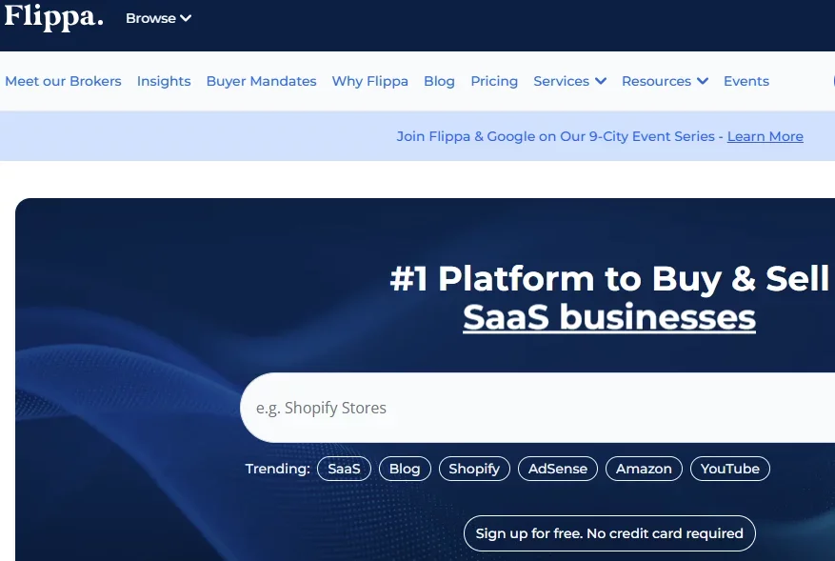
Task: Open the Browse dropdown
Action: pos(158,17)
